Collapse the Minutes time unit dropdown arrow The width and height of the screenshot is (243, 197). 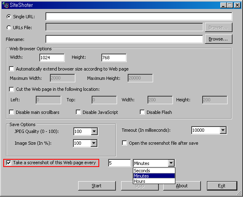(x=171, y=163)
